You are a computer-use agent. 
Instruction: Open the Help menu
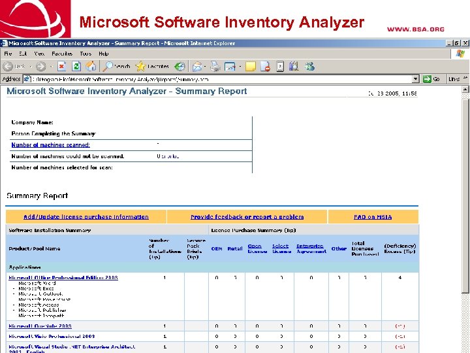point(103,54)
